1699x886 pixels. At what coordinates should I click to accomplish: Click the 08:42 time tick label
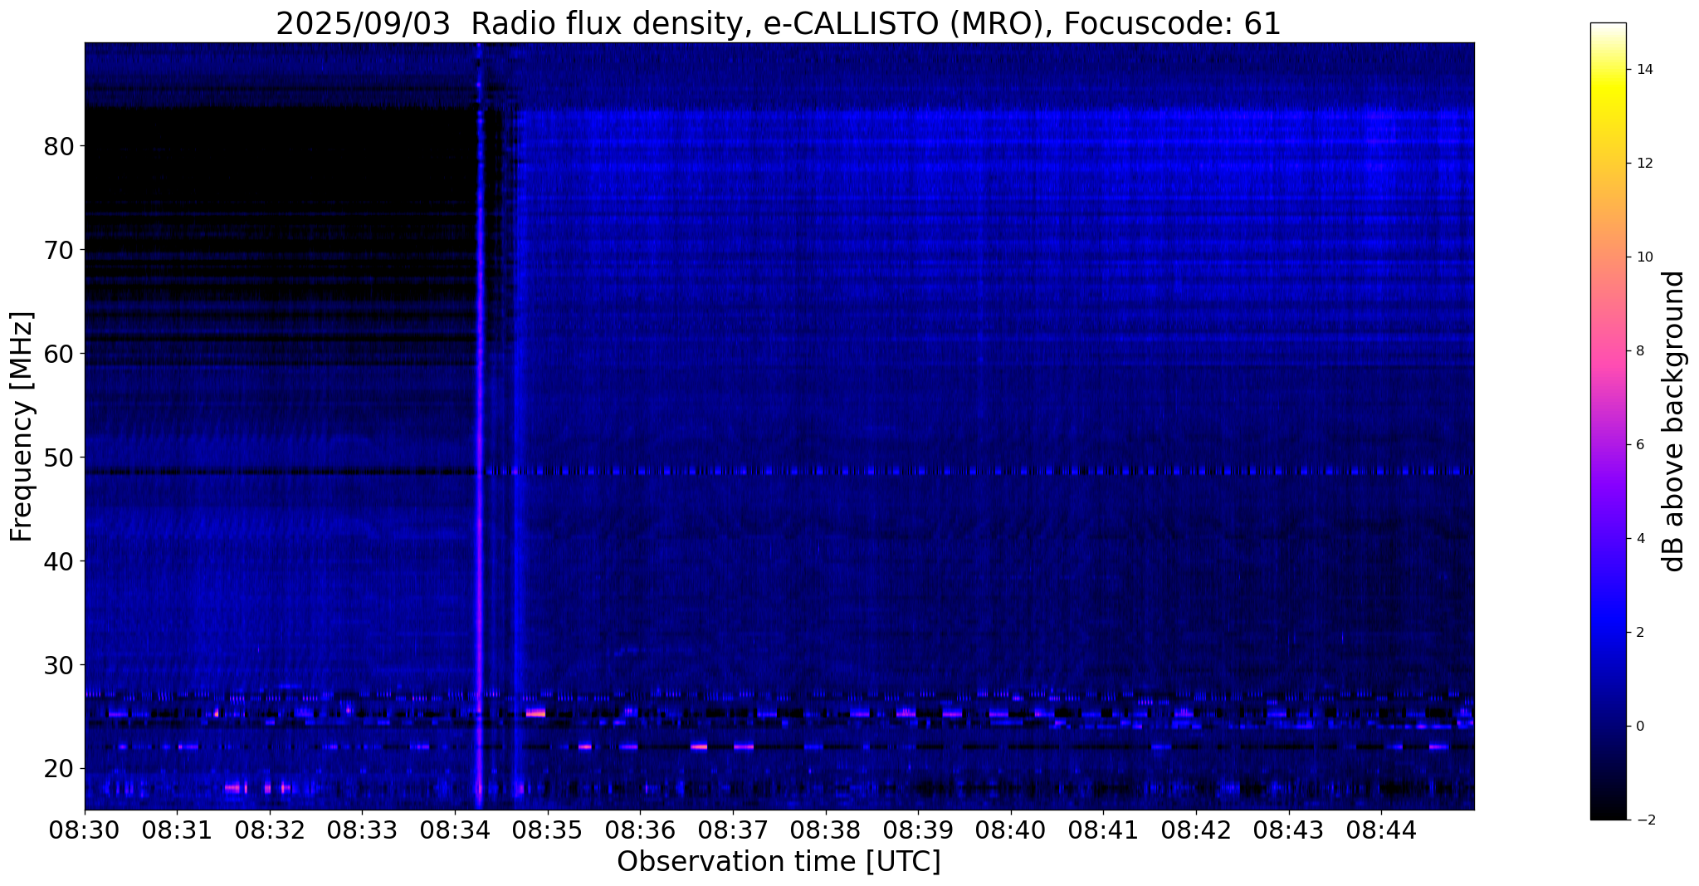(x=1196, y=830)
